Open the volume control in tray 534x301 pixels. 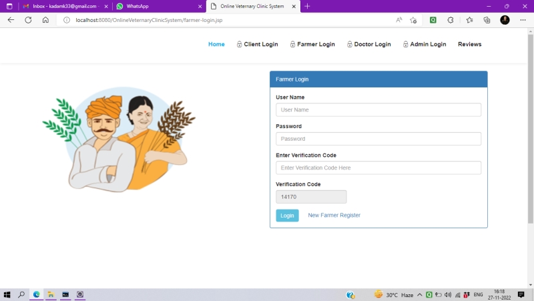(x=448, y=295)
